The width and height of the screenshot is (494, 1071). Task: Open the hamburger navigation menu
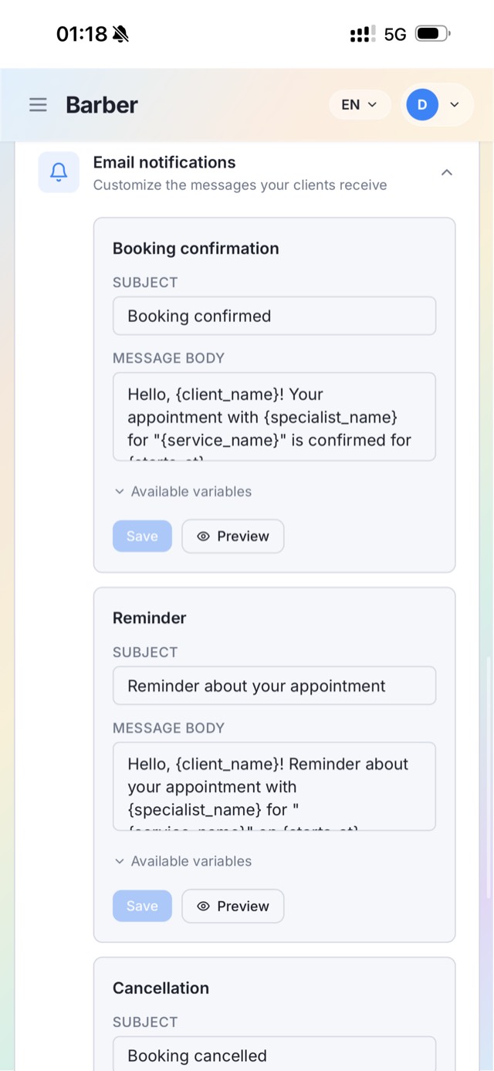[38, 105]
